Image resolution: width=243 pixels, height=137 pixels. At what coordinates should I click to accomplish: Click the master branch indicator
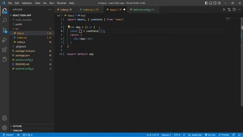8,135
